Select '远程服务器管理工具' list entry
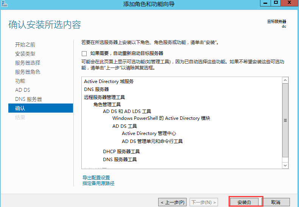This screenshot has width=299, height=207. point(104,97)
